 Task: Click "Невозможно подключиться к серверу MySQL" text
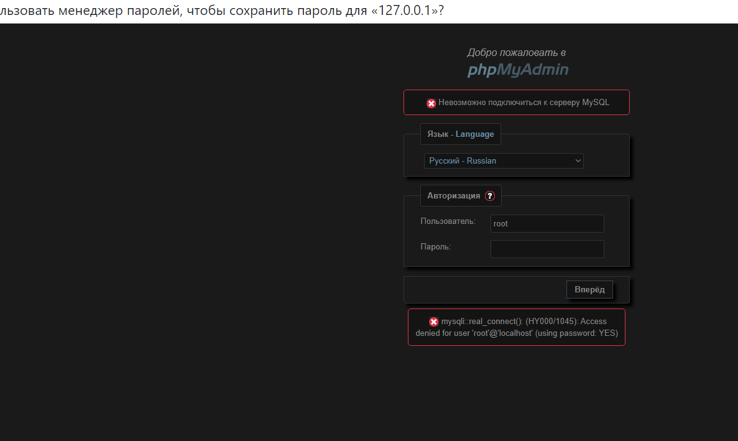tap(524, 103)
